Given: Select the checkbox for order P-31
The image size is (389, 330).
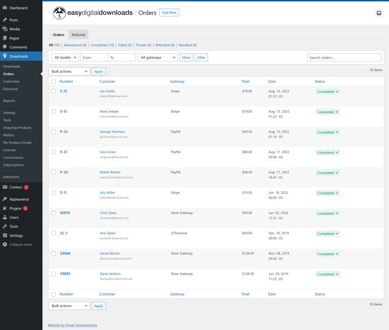Looking at the screenshot, I should 53,152.
